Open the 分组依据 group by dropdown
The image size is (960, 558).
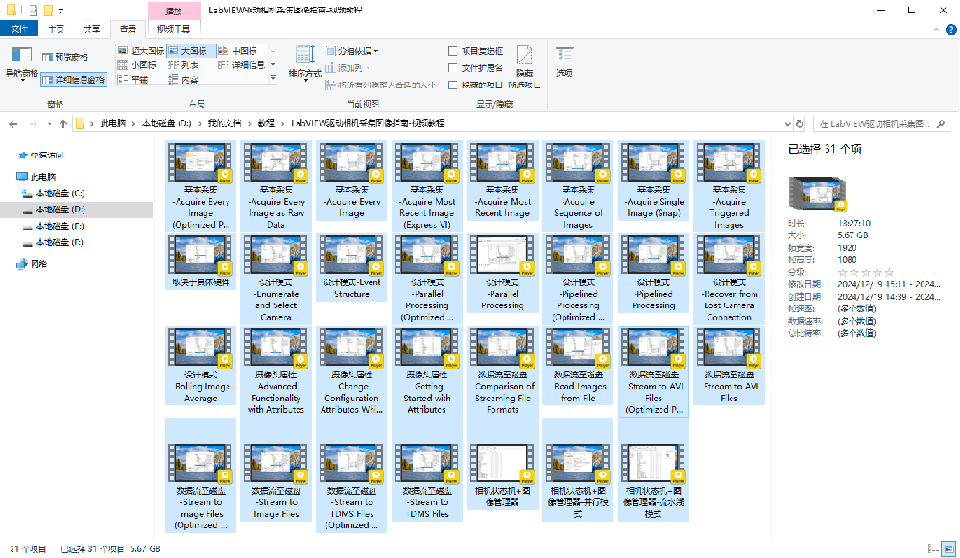tap(352, 51)
